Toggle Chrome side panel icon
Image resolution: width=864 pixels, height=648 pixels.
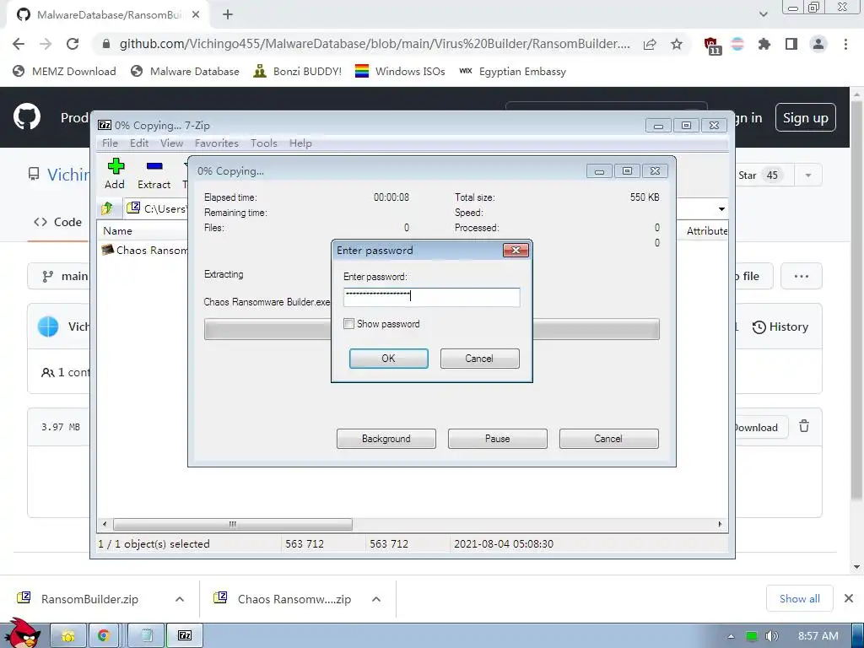point(791,44)
